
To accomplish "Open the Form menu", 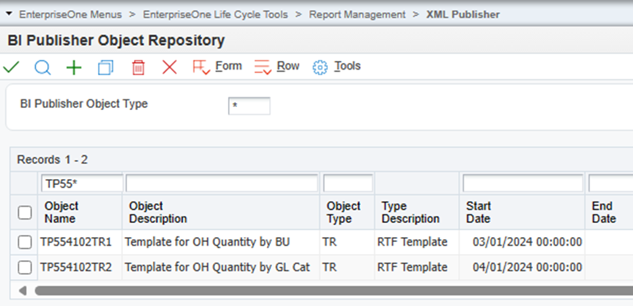I will pyautogui.click(x=229, y=66).
